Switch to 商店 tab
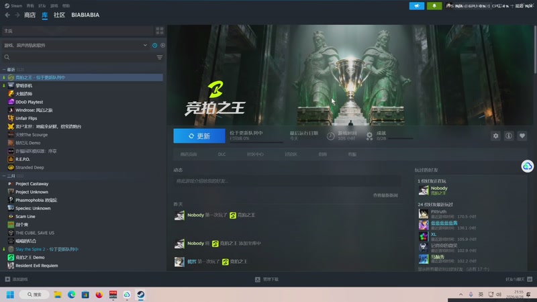The width and height of the screenshot is (537, 302). (30, 15)
